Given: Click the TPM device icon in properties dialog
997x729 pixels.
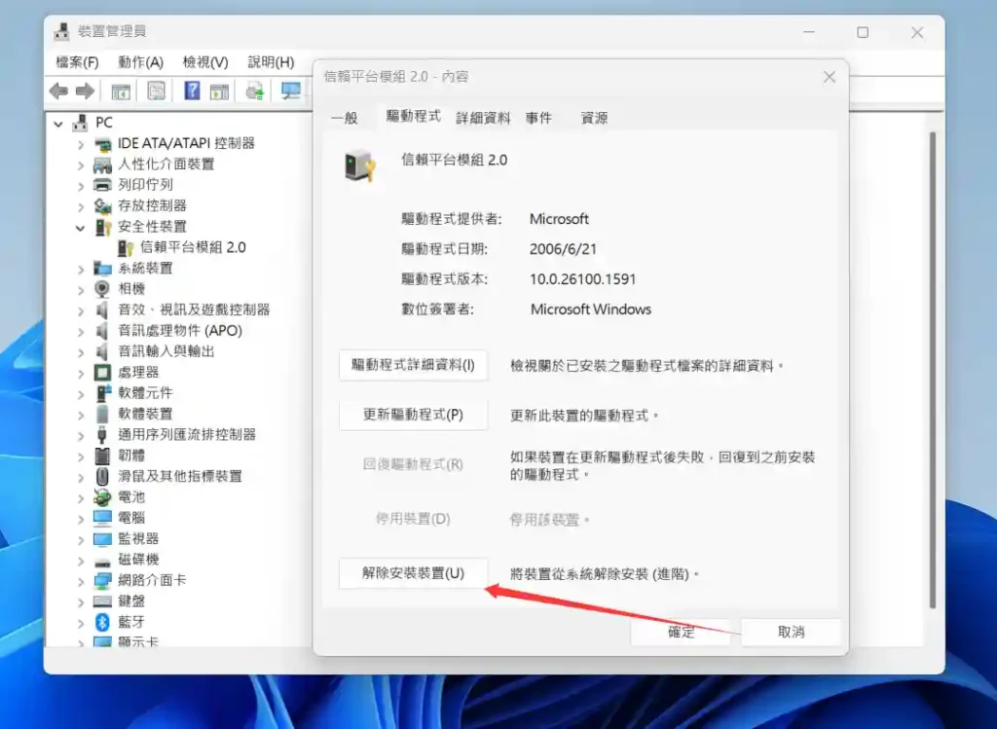Looking at the screenshot, I should [x=360, y=165].
